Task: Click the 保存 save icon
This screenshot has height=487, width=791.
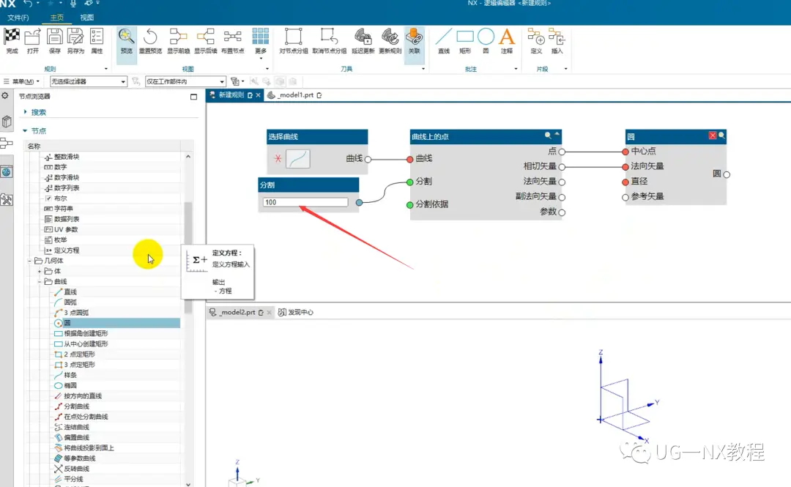Action: 54,37
